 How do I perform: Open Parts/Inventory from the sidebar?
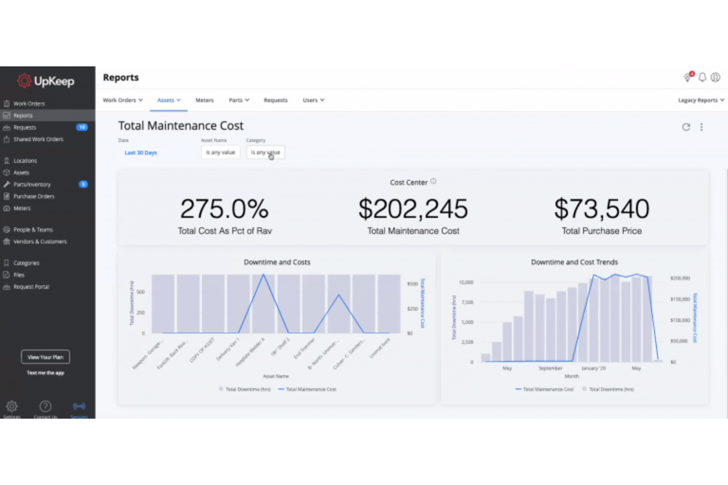[32, 184]
